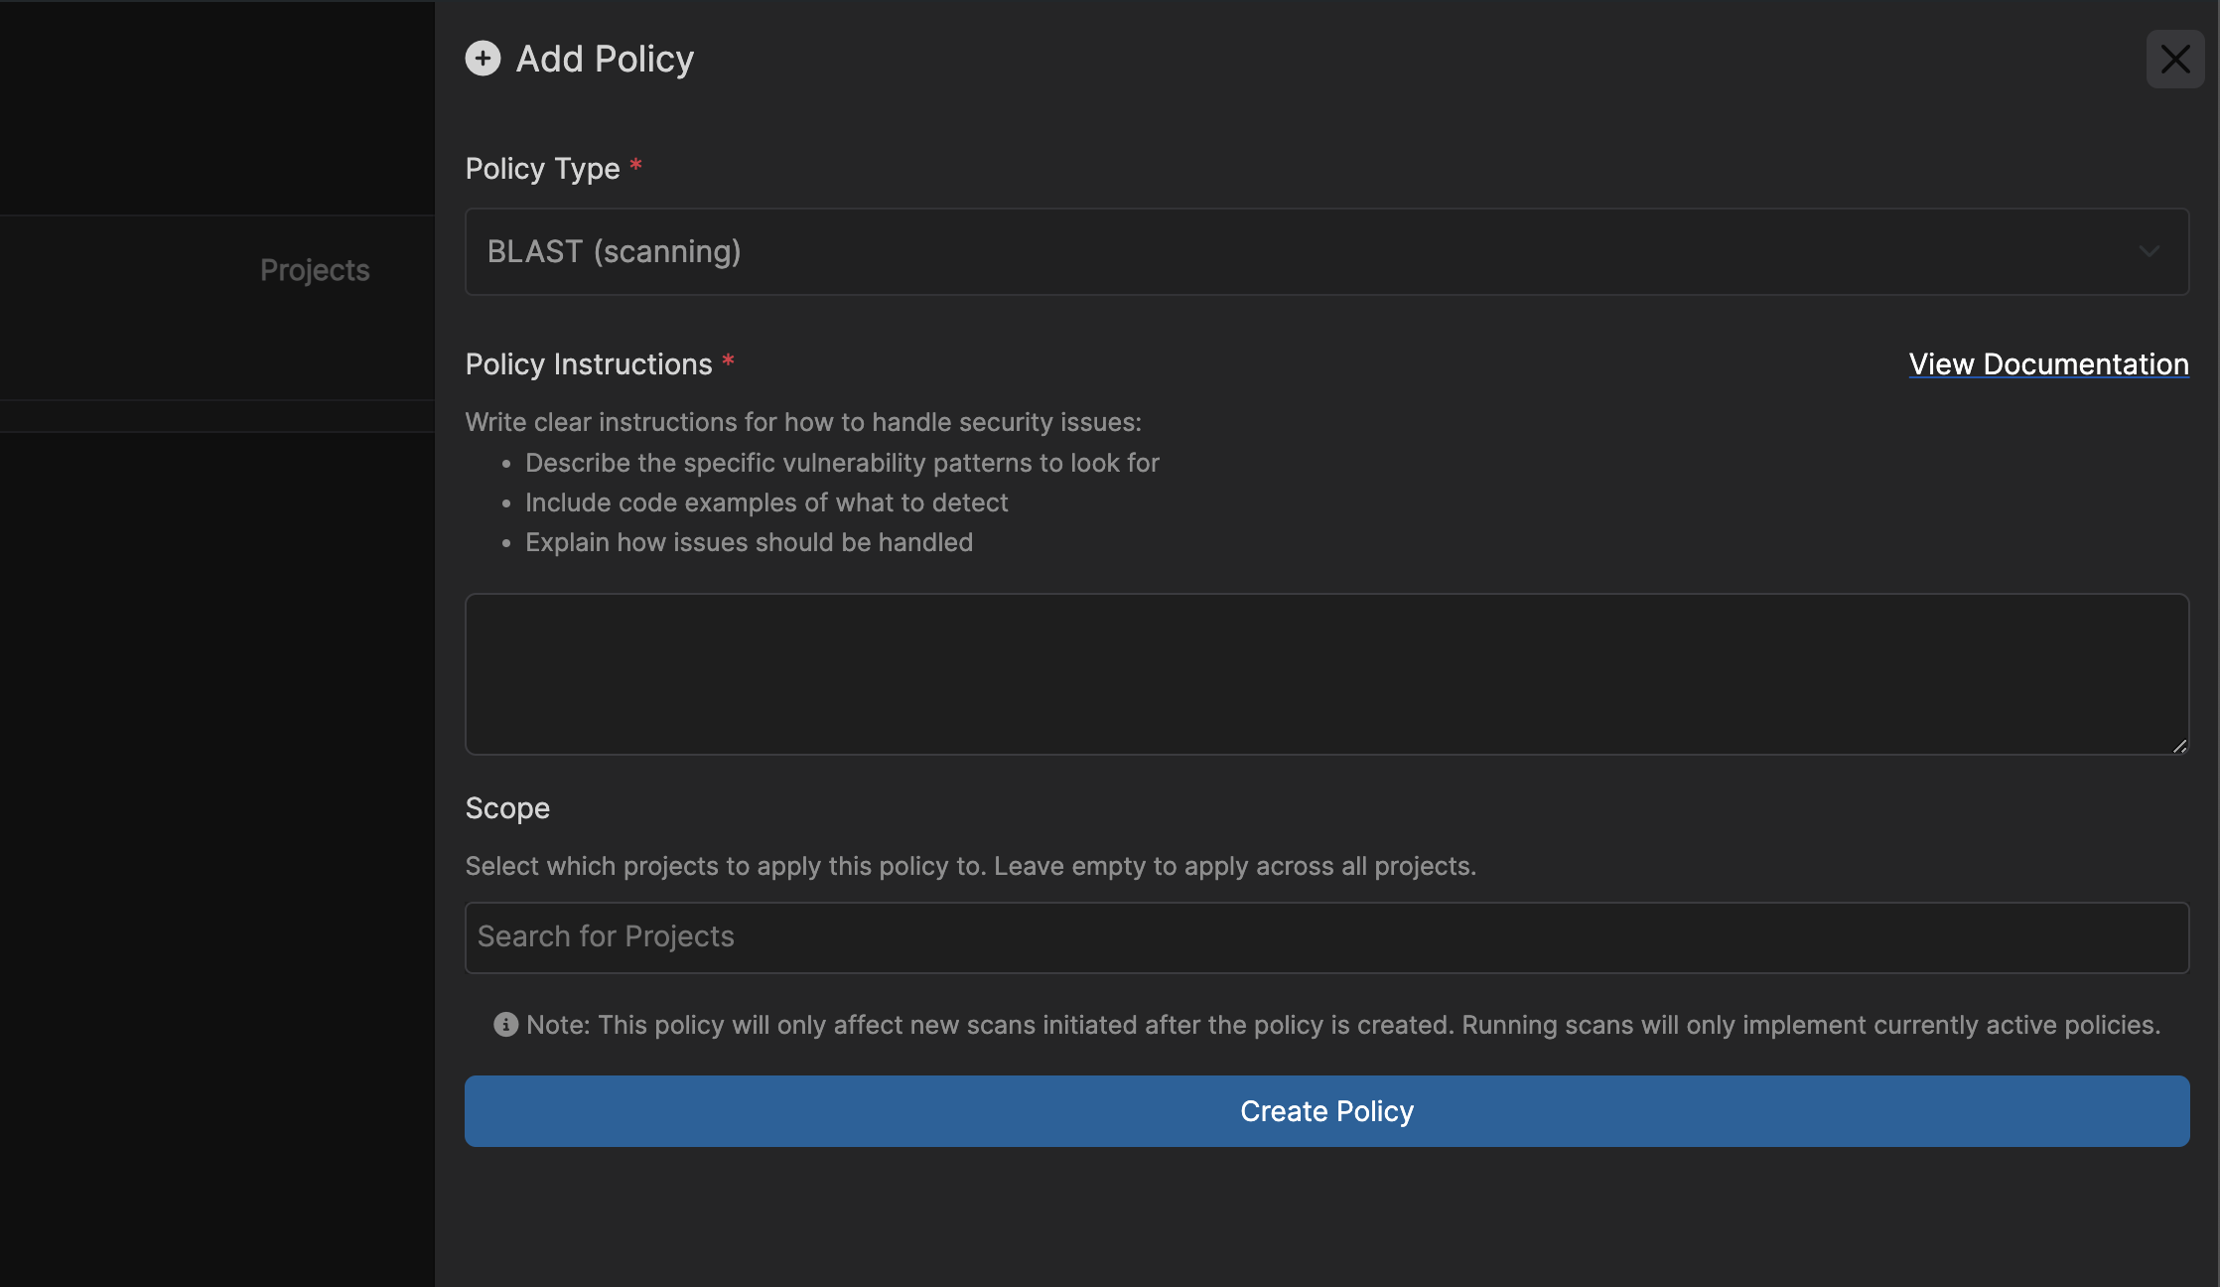Viewport: 2220px width, 1287px height.
Task: Focus the Policy Instructions text area
Action: (x=1326, y=674)
